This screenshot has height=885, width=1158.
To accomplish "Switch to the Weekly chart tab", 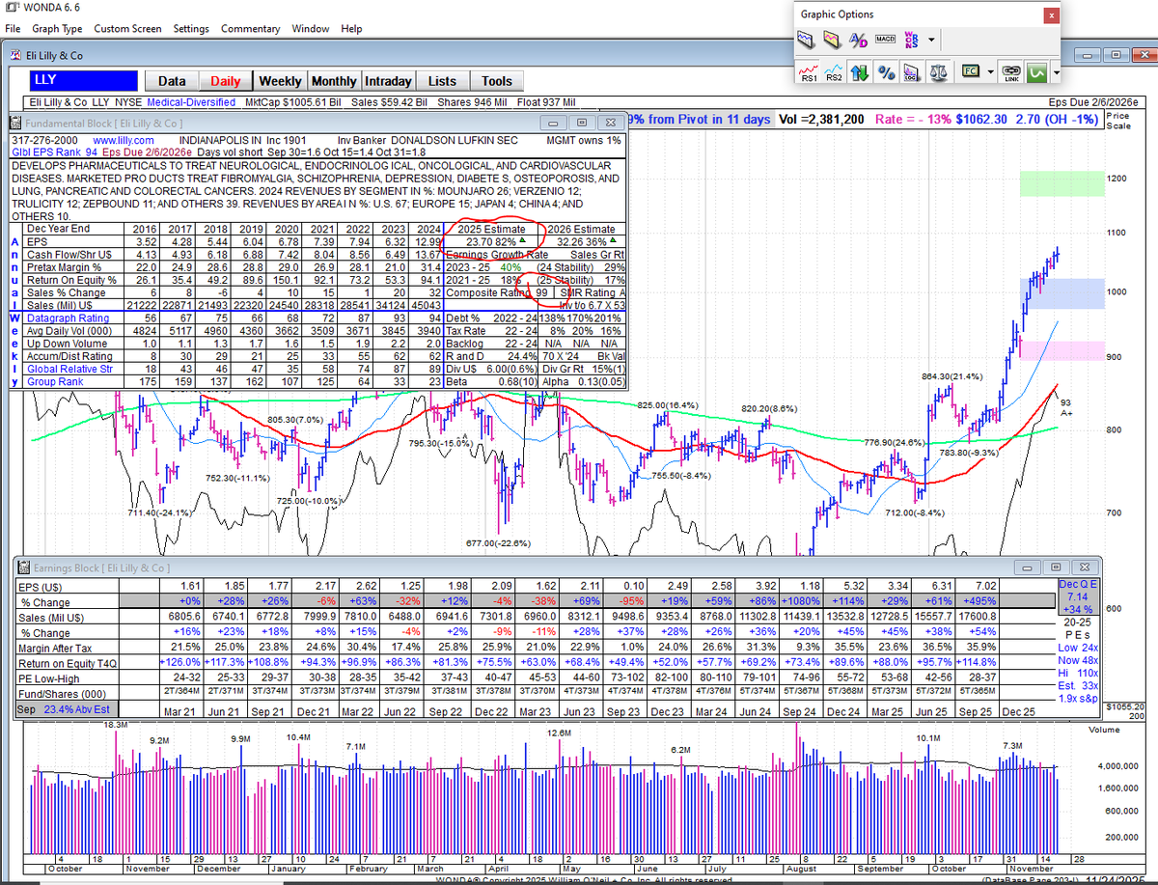I will (x=280, y=81).
